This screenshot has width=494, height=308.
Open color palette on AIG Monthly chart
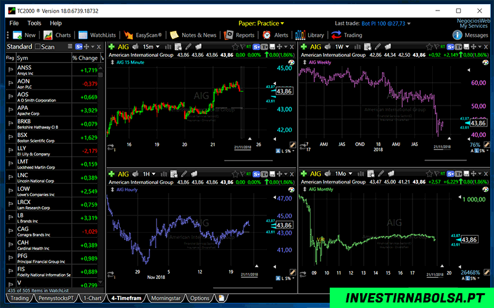coord(485,189)
